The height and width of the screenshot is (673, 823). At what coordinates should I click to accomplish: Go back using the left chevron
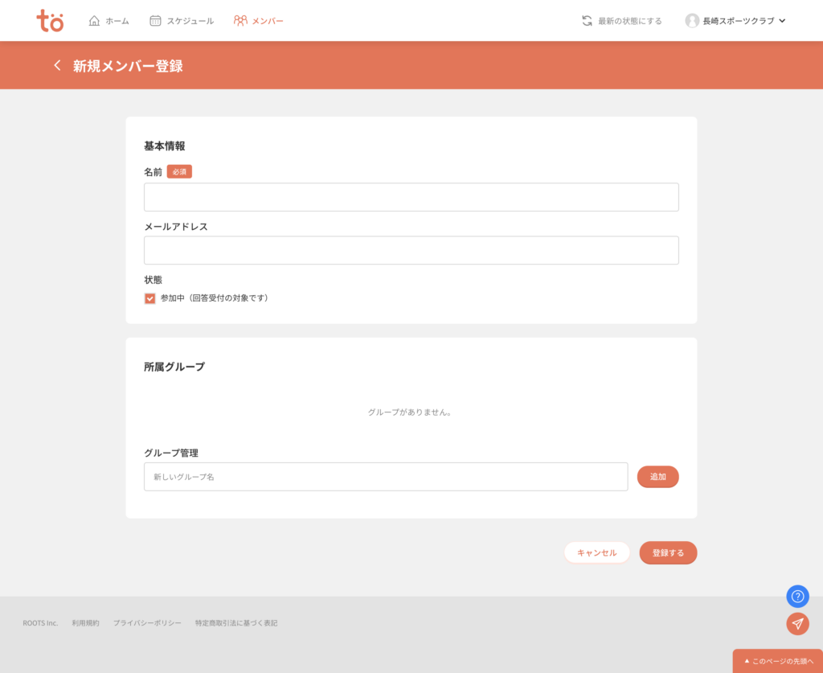tap(57, 65)
